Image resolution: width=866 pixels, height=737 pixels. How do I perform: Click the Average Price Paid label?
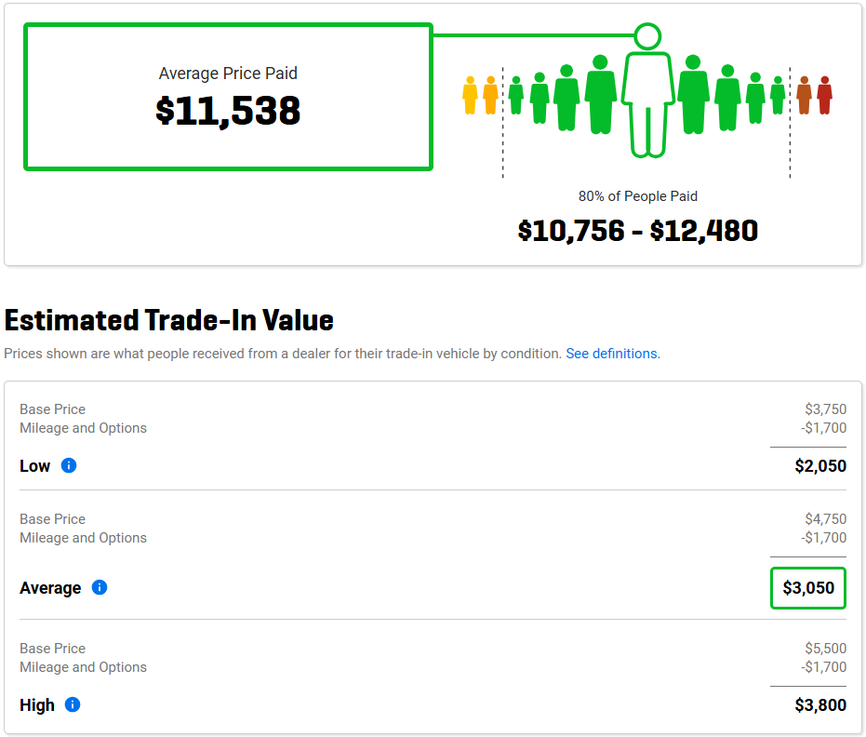pyautogui.click(x=228, y=74)
